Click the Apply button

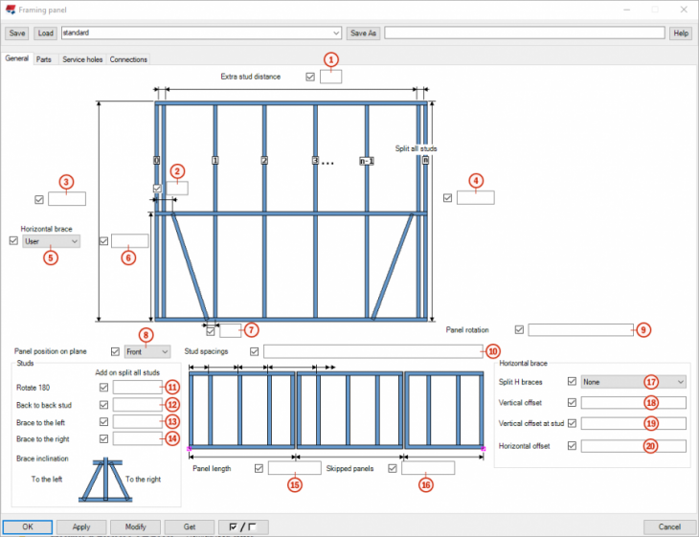tap(81, 526)
